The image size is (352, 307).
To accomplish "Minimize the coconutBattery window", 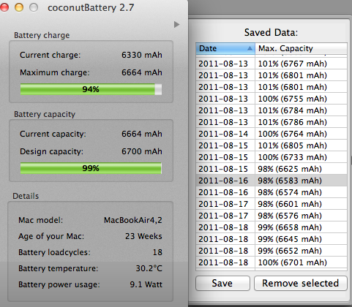I will coord(19,7).
